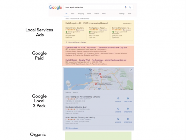See reviews for Element Home Solutions
Viewport: 186px width, 140px height.
coord(80,30)
